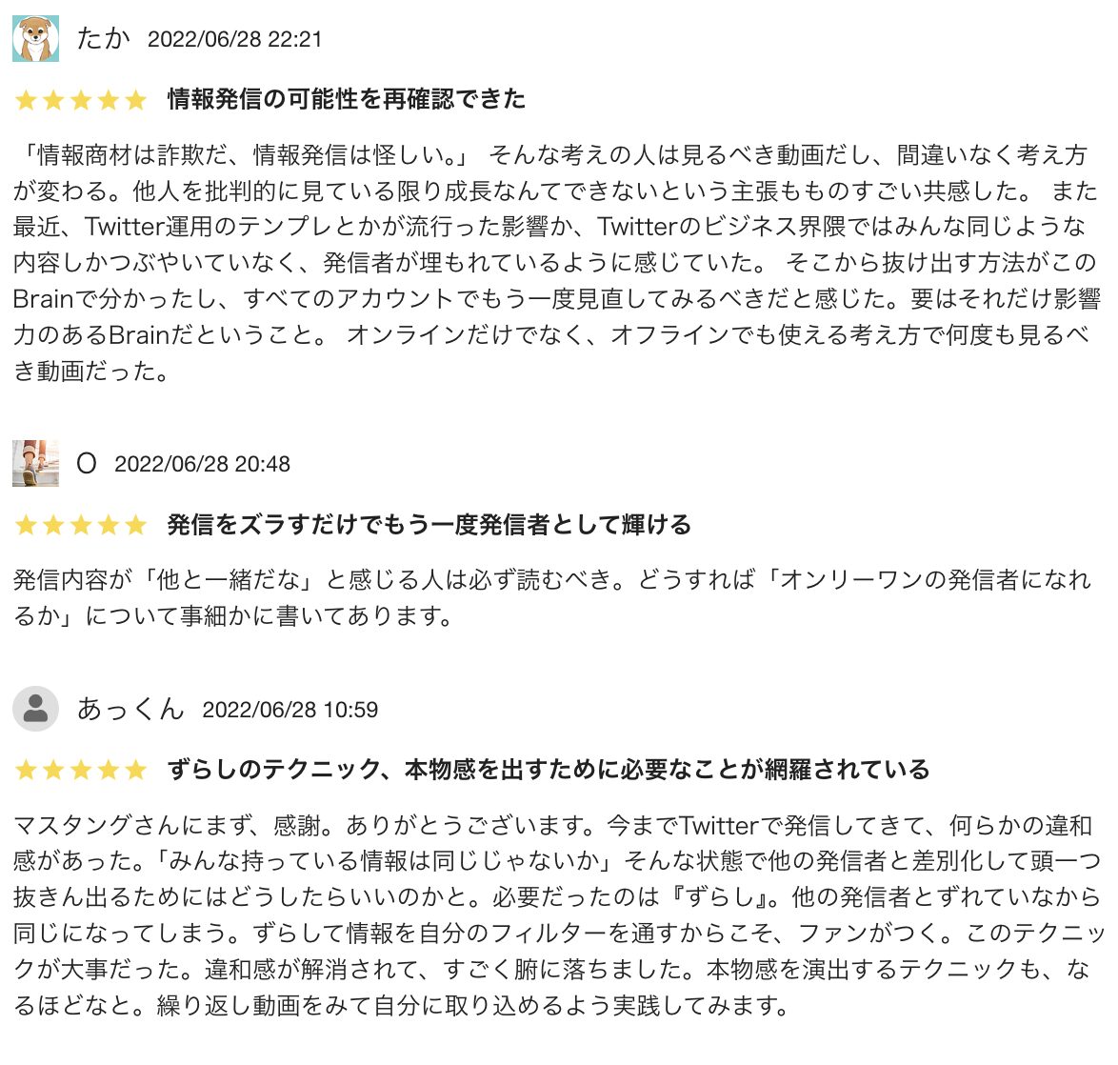This screenshot has width=1118, height=1065.
Task: Click the first star in たか's review rating
Action: coord(26,99)
